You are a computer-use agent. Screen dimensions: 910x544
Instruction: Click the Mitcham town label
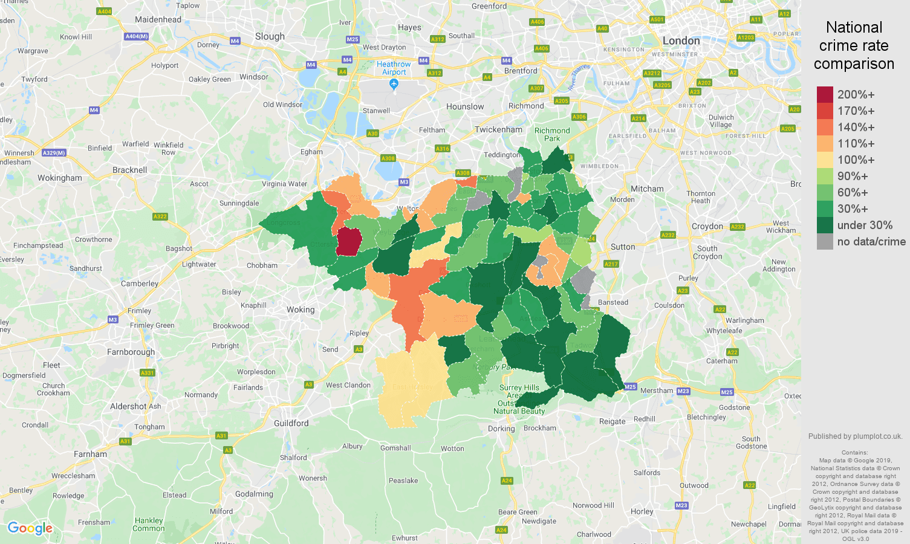point(647,189)
